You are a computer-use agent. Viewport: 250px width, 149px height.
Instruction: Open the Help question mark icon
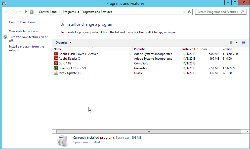(x=243, y=43)
